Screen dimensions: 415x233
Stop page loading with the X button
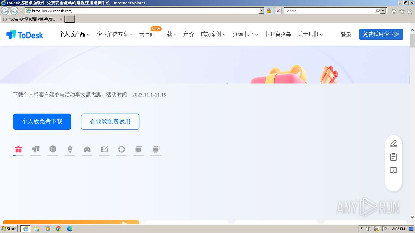pyautogui.click(x=278, y=11)
